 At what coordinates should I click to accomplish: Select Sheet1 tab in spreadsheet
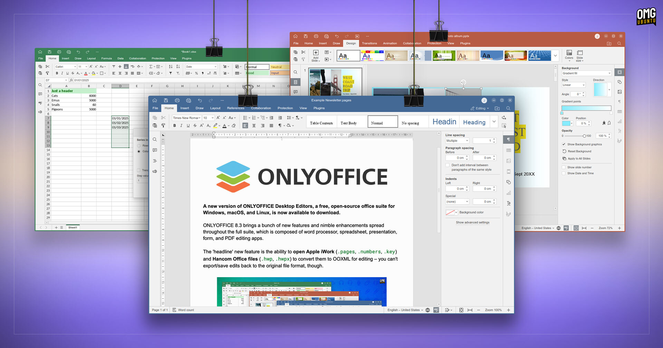coord(73,228)
